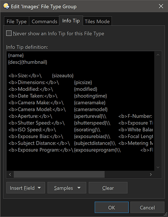168x217 pixels.
Task: Confirm changes with OK button
Action: [x=112, y=207]
